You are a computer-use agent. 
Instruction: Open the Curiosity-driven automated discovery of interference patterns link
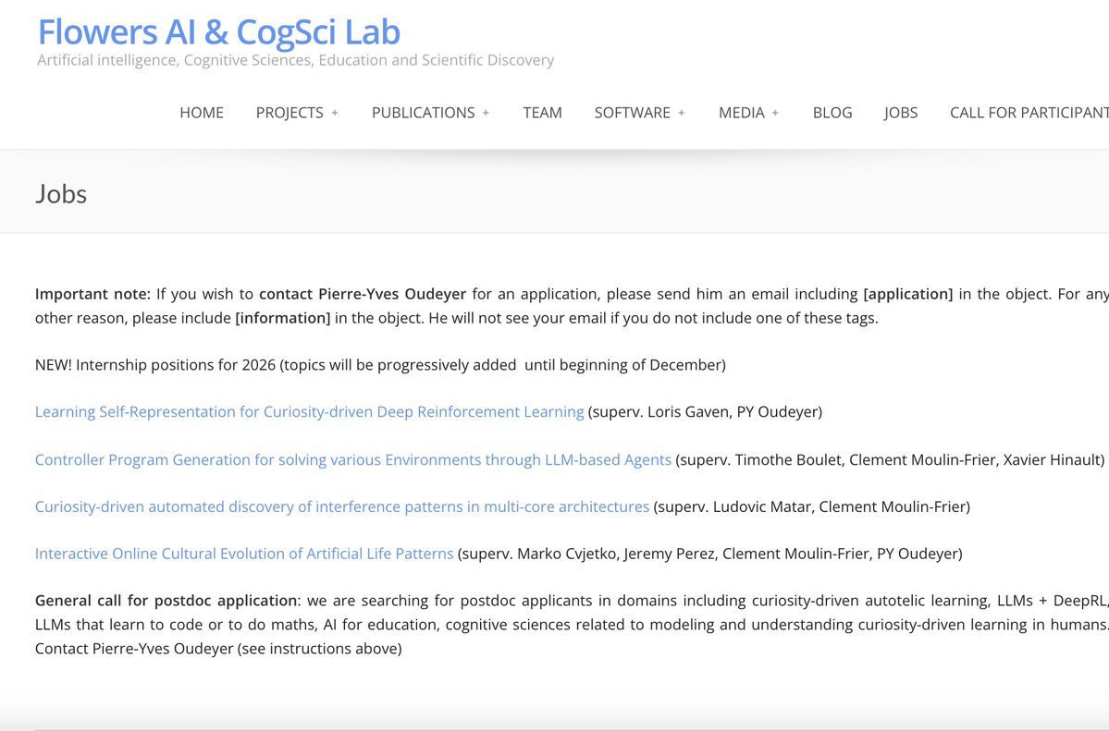click(x=342, y=506)
